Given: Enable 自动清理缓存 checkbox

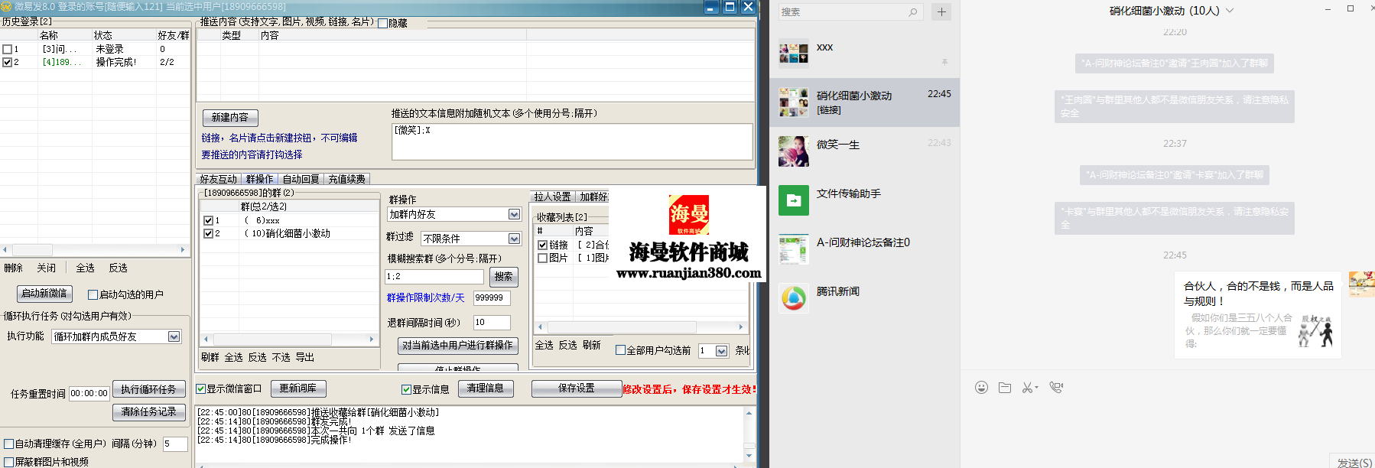Looking at the screenshot, I should tap(9, 444).
